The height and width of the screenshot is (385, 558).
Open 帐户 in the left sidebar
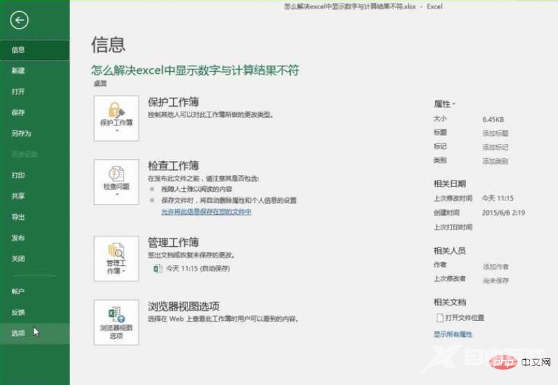[x=18, y=291]
